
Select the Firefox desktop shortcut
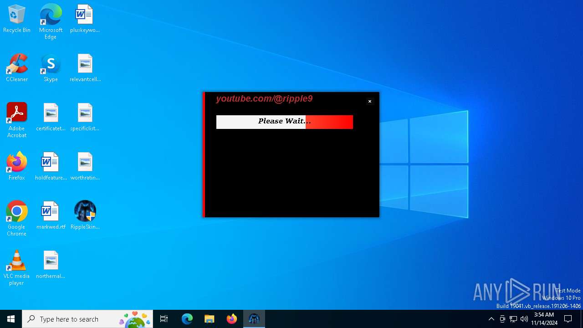click(17, 166)
